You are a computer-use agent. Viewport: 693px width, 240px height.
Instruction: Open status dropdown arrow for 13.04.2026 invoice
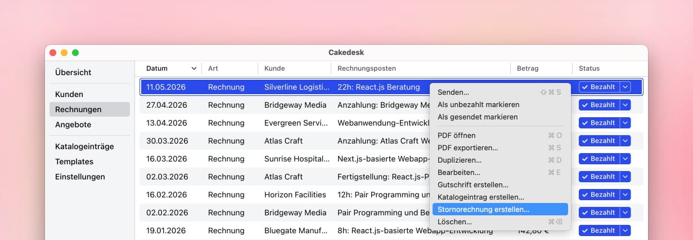[x=625, y=123]
